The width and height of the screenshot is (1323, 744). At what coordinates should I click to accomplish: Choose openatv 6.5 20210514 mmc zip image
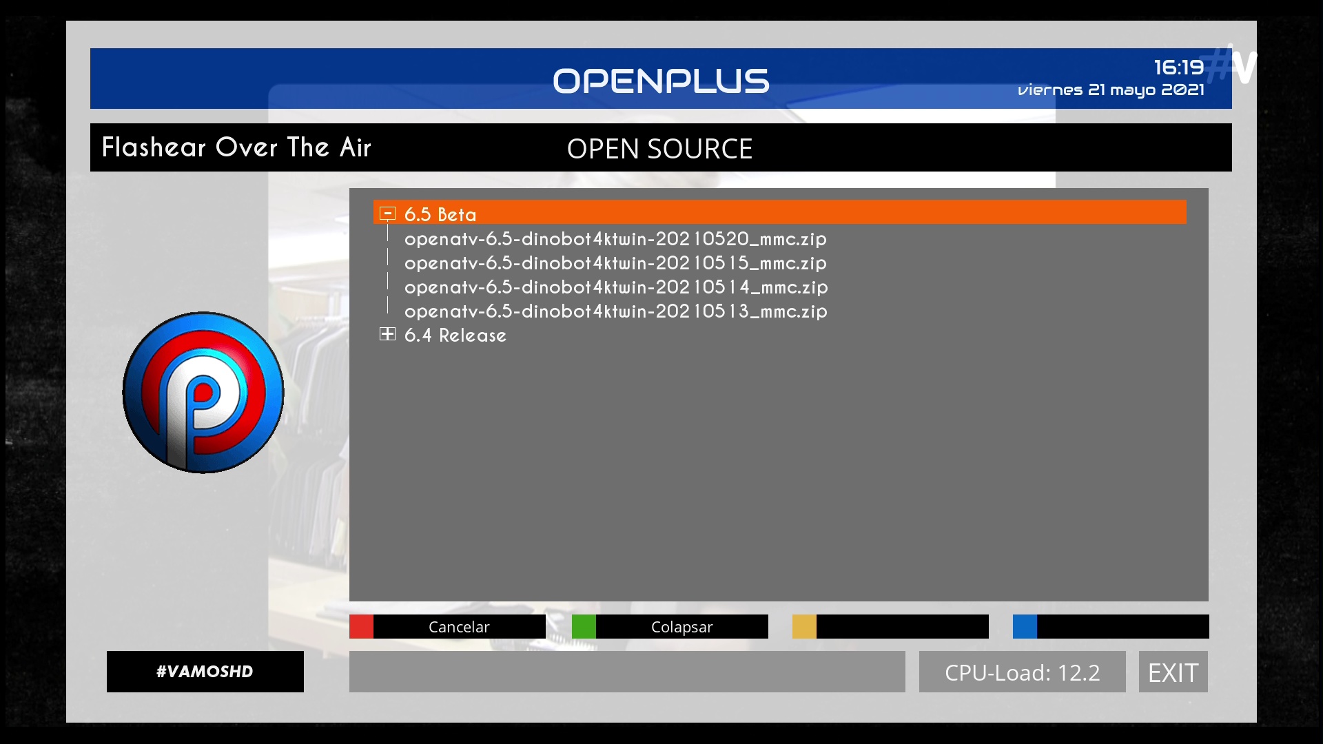coord(615,287)
